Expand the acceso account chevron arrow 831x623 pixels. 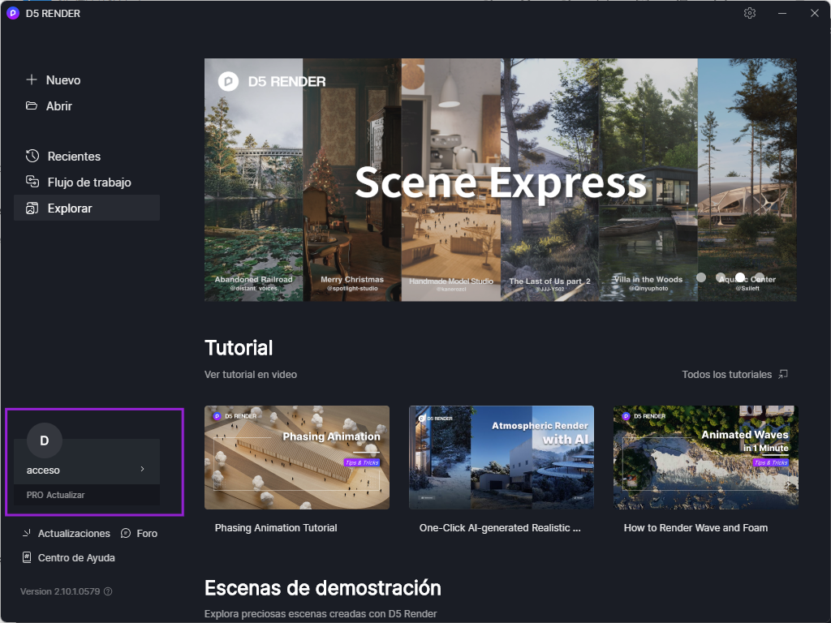pos(142,469)
